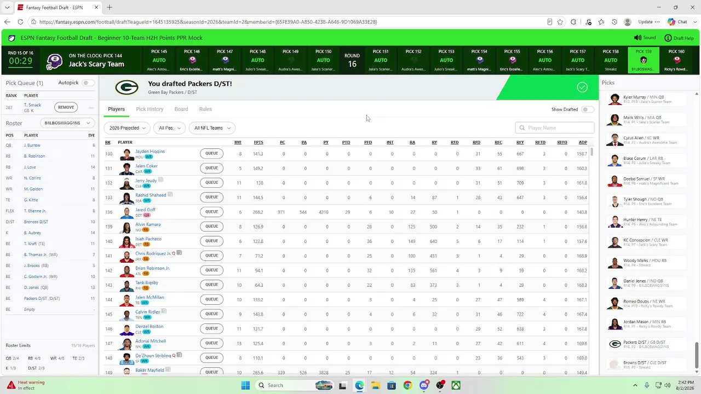Switch to the Rules tab
Viewport: 701px width, 394px height.
coord(205,109)
